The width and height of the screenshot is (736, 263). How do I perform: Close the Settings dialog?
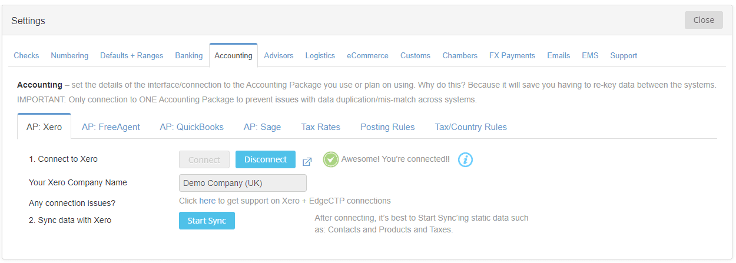704,20
